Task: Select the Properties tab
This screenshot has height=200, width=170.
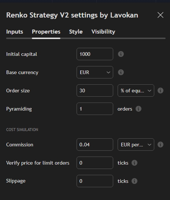Action: pyautogui.click(x=46, y=32)
